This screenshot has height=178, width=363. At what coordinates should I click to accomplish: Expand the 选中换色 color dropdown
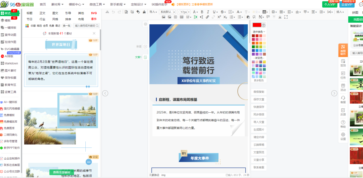pyautogui.click(x=259, y=32)
